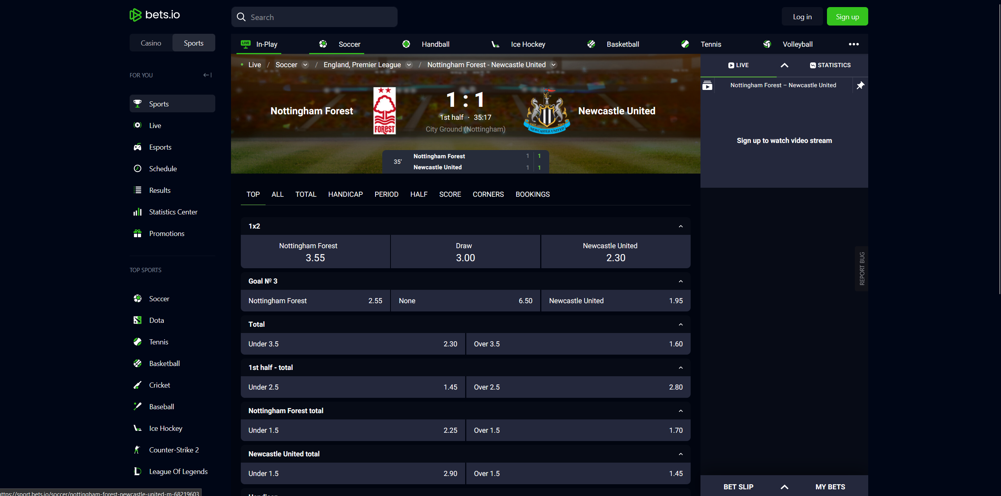Viewport: 1001px width, 496px height.
Task: Collapse the Goal № 3 market
Action: point(681,281)
